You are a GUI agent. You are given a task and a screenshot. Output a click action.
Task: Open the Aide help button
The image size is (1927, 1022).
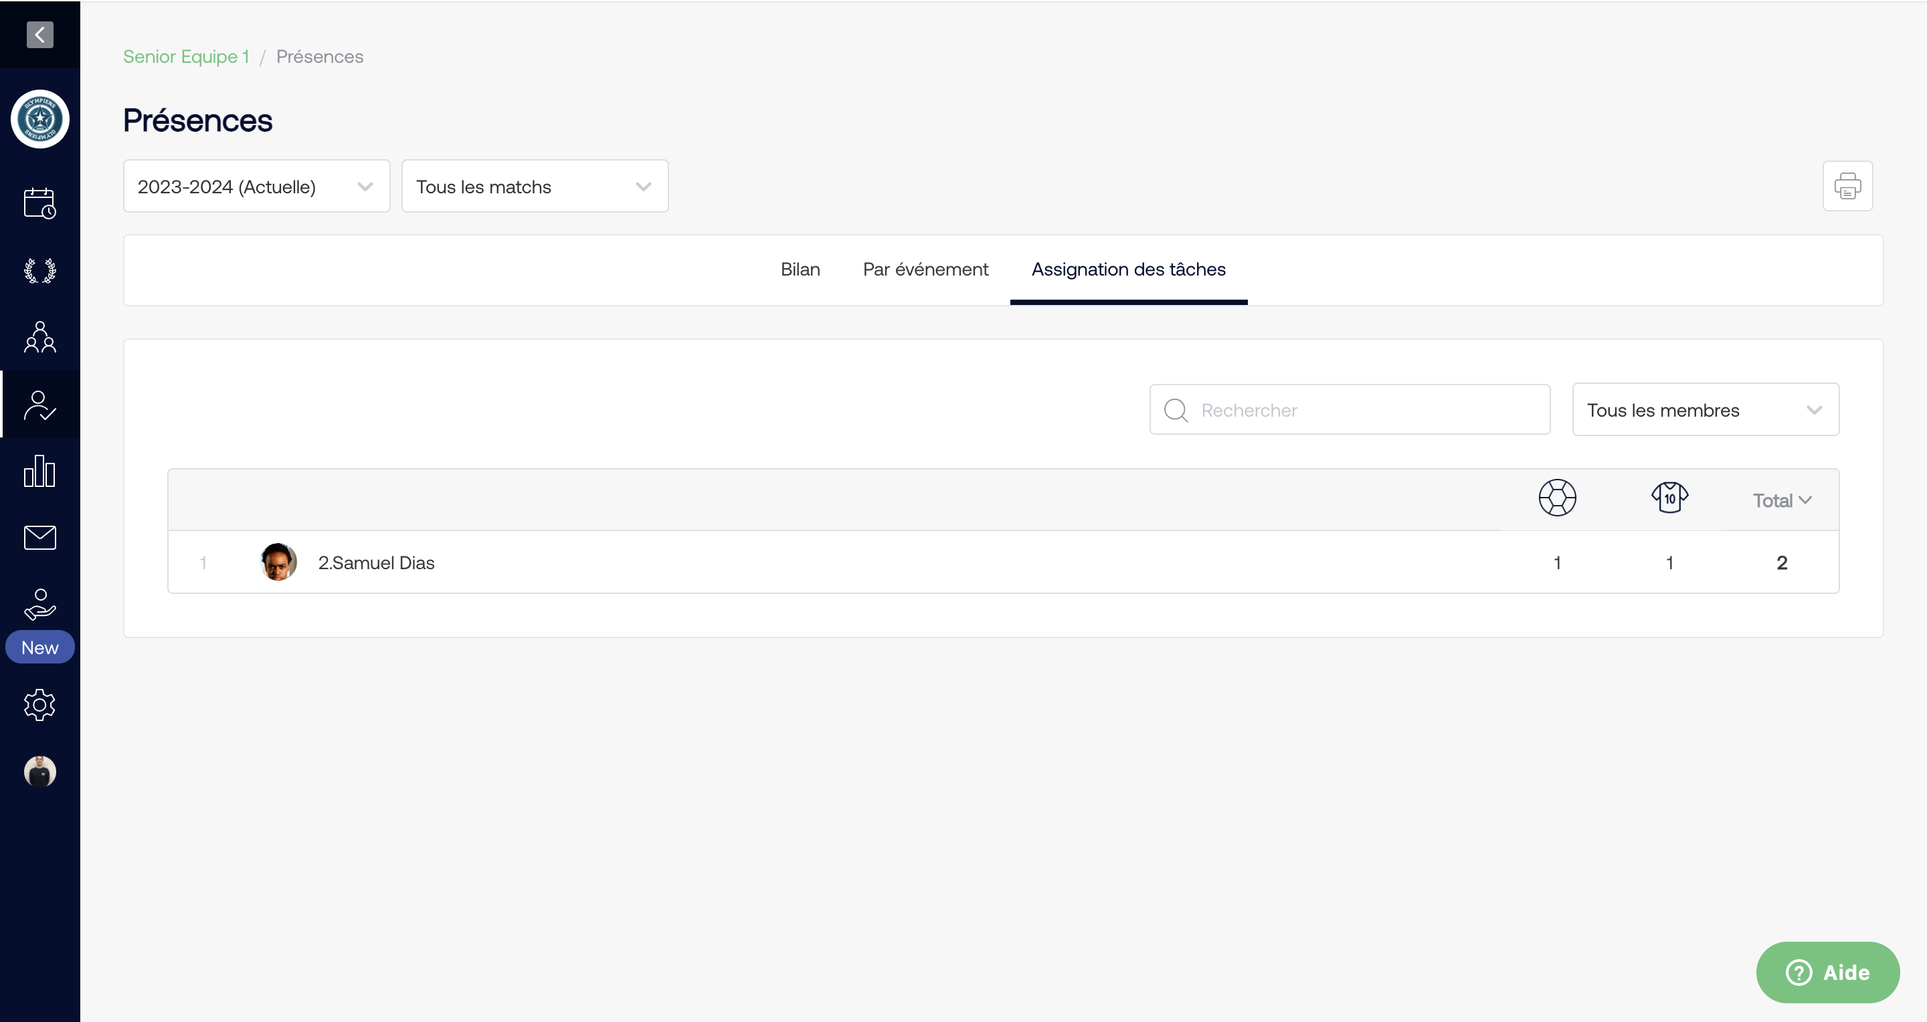[x=1827, y=973]
